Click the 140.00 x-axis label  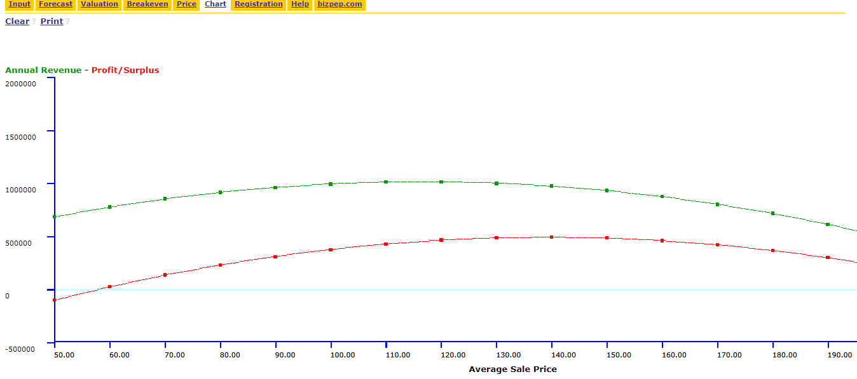pyautogui.click(x=564, y=355)
